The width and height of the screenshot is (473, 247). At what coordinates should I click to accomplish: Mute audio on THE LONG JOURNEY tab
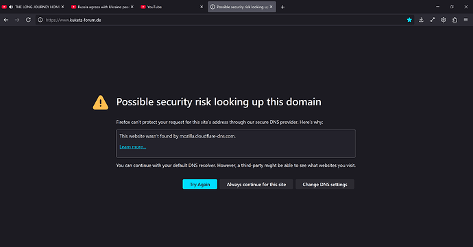pyautogui.click(x=11, y=7)
